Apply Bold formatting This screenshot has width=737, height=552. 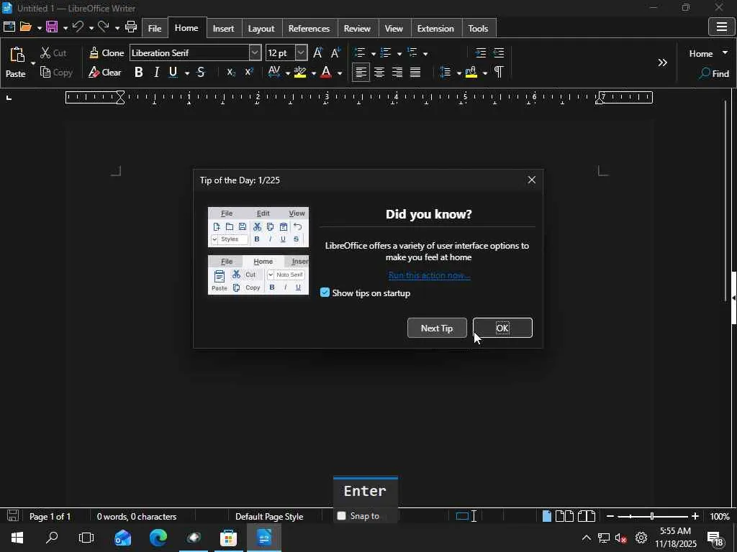139,73
